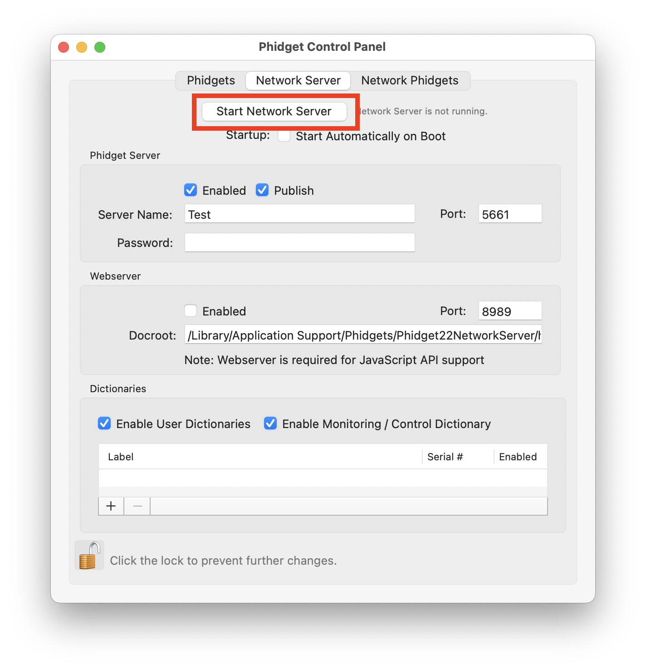Viewport: 646px width, 670px height.
Task: Enable the Webserver checkbox
Action: pos(191,310)
